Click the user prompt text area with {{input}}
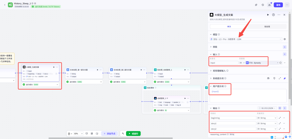292x139 pixels. coord(248,95)
